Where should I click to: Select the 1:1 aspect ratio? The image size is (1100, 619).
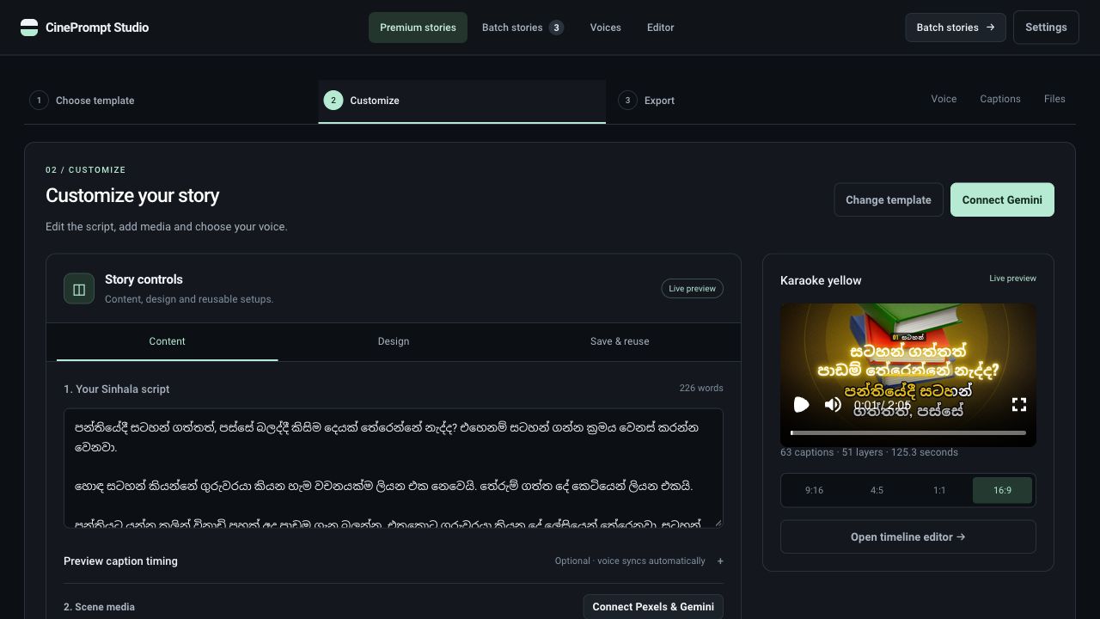(939, 490)
